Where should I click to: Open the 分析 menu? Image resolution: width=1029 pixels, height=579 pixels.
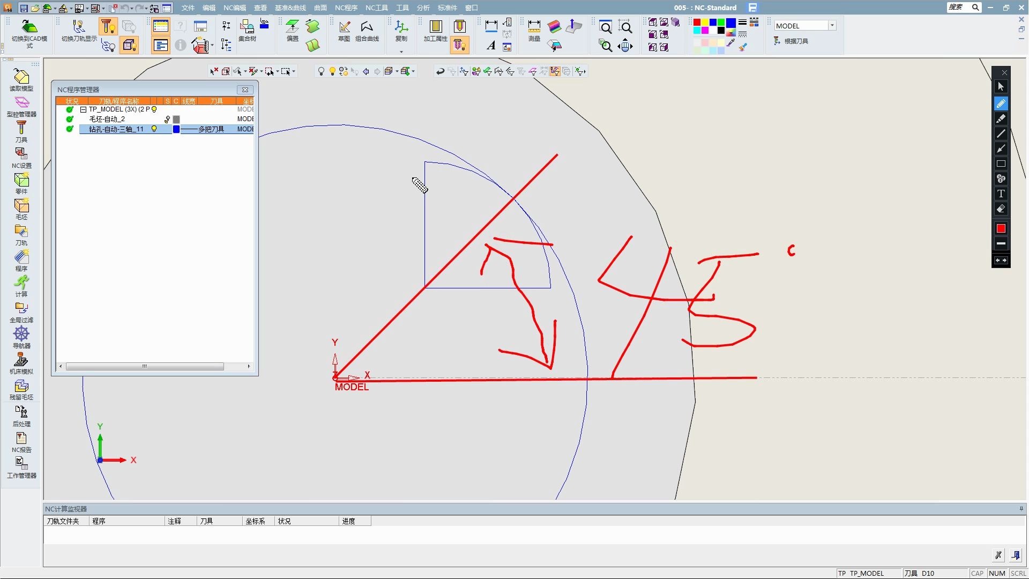[x=423, y=8]
